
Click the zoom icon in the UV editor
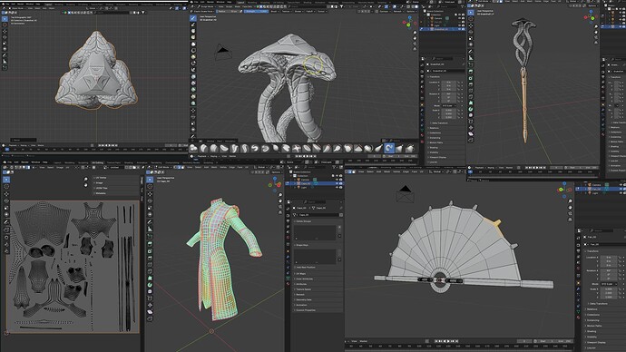[86, 179]
